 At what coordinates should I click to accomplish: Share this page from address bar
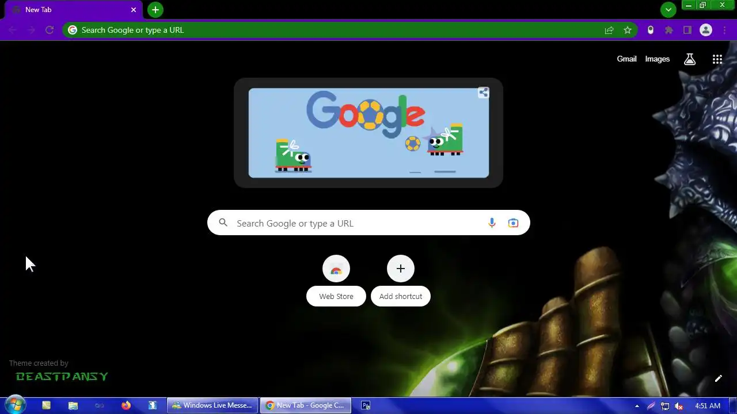pyautogui.click(x=609, y=30)
